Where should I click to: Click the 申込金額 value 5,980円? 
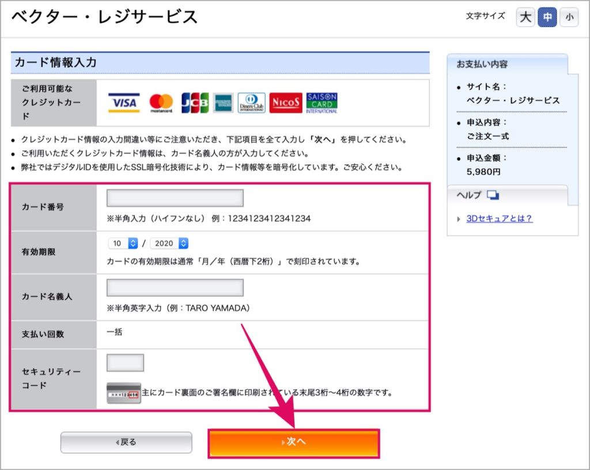tap(483, 172)
